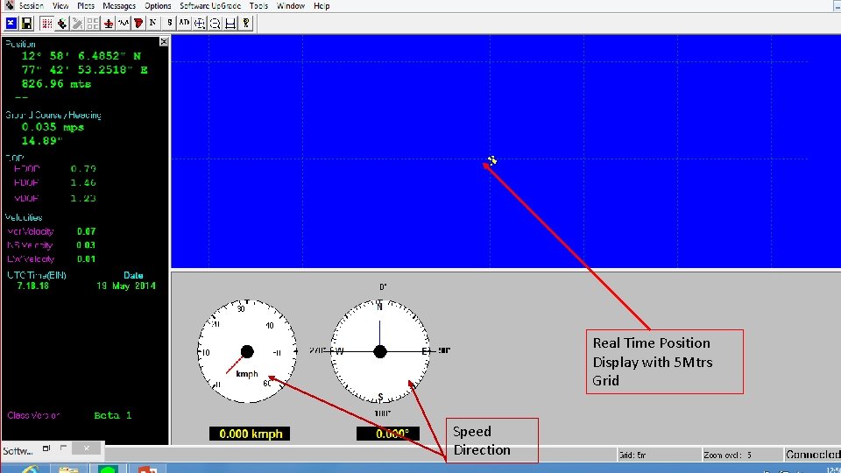841x473 pixels.
Task: Click the longitude value 77° 42' 53.2518" E
Action: point(84,70)
